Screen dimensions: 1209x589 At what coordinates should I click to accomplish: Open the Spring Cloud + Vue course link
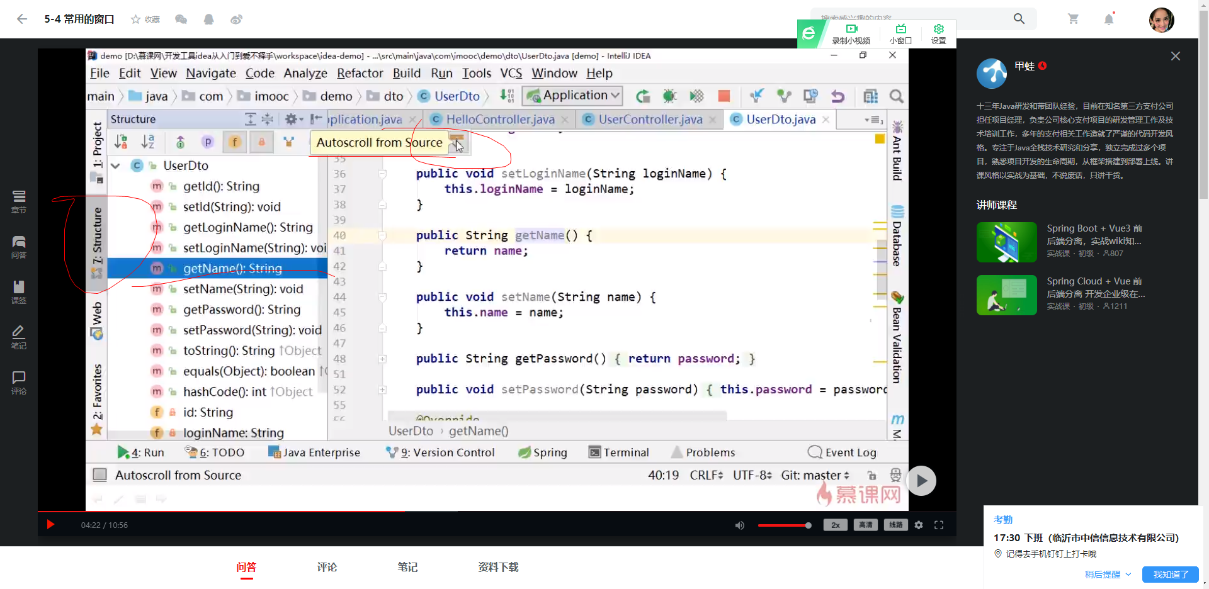tap(1096, 288)
